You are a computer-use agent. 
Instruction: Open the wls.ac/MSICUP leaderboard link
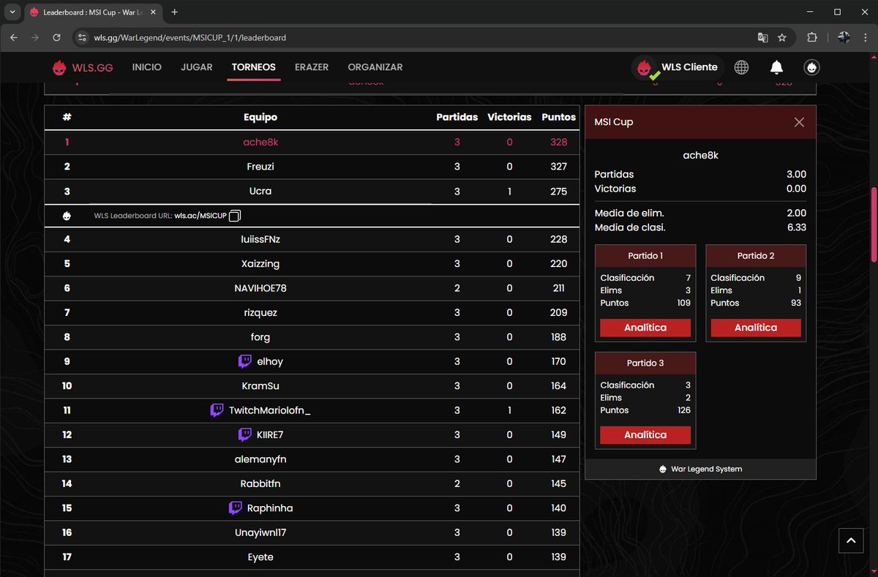[200, 216]
